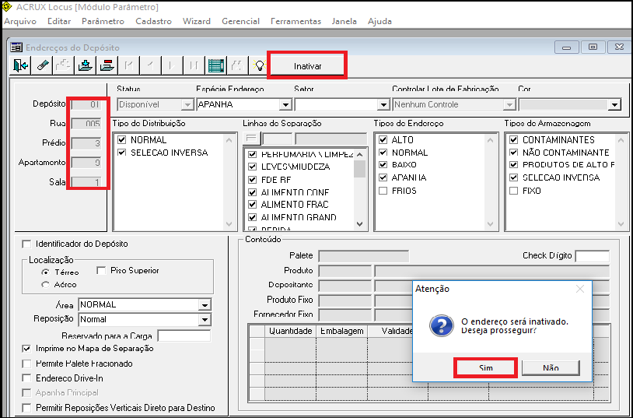Open the Gerencial menu
Image resolution: width=633 pixels, height=418 pixels.
tap(240, 22)
